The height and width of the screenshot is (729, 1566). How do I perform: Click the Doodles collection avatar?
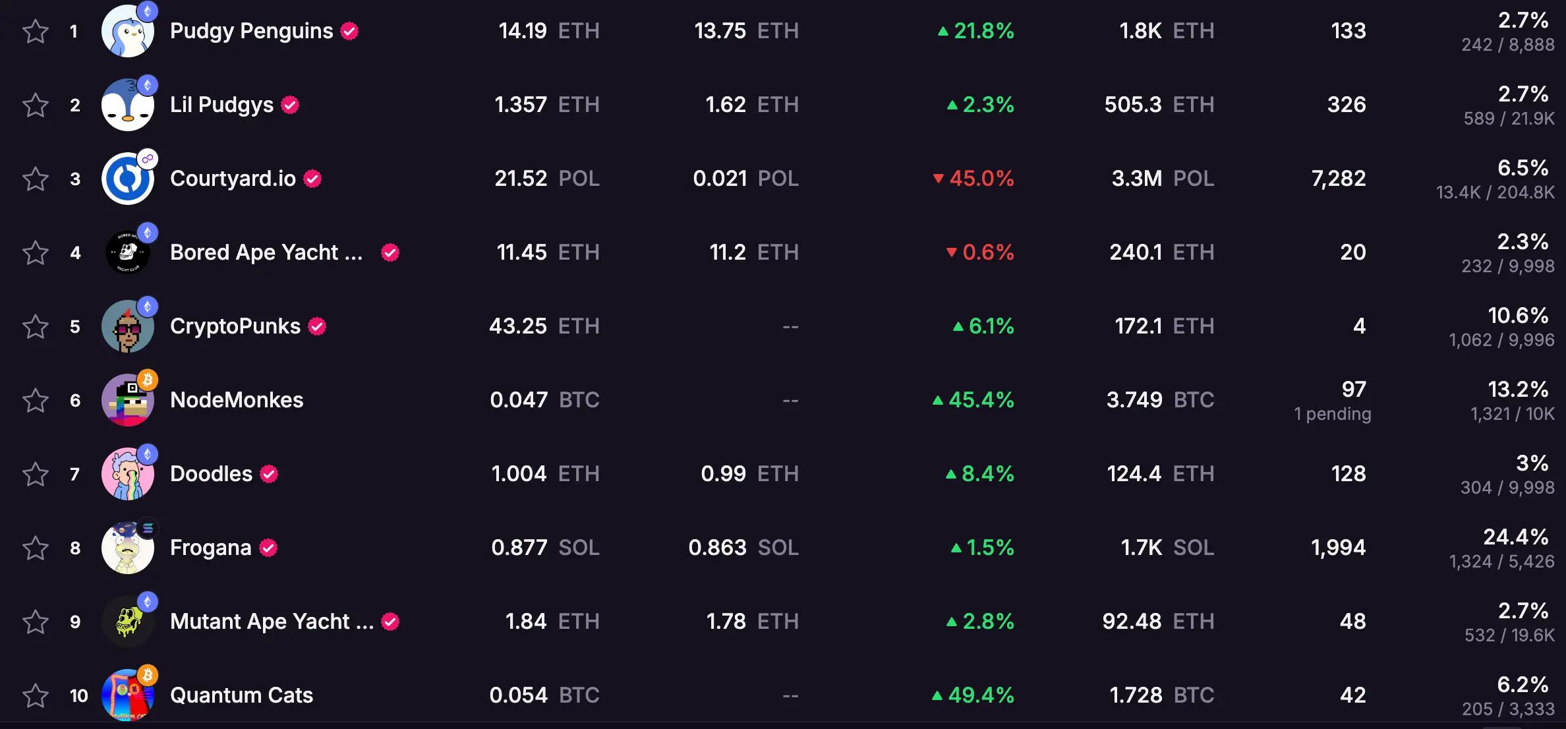[x=127, y=474]
